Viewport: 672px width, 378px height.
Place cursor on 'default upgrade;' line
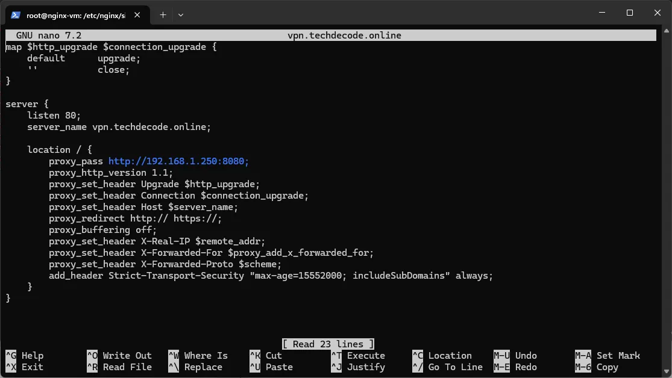pyautogui.click(x=84, y=58)
